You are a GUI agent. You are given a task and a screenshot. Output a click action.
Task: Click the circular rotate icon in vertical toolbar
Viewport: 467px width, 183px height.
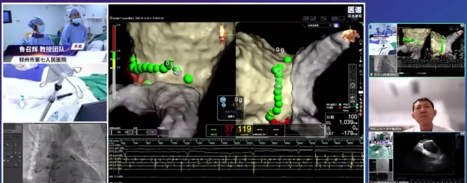click(352, 86)
